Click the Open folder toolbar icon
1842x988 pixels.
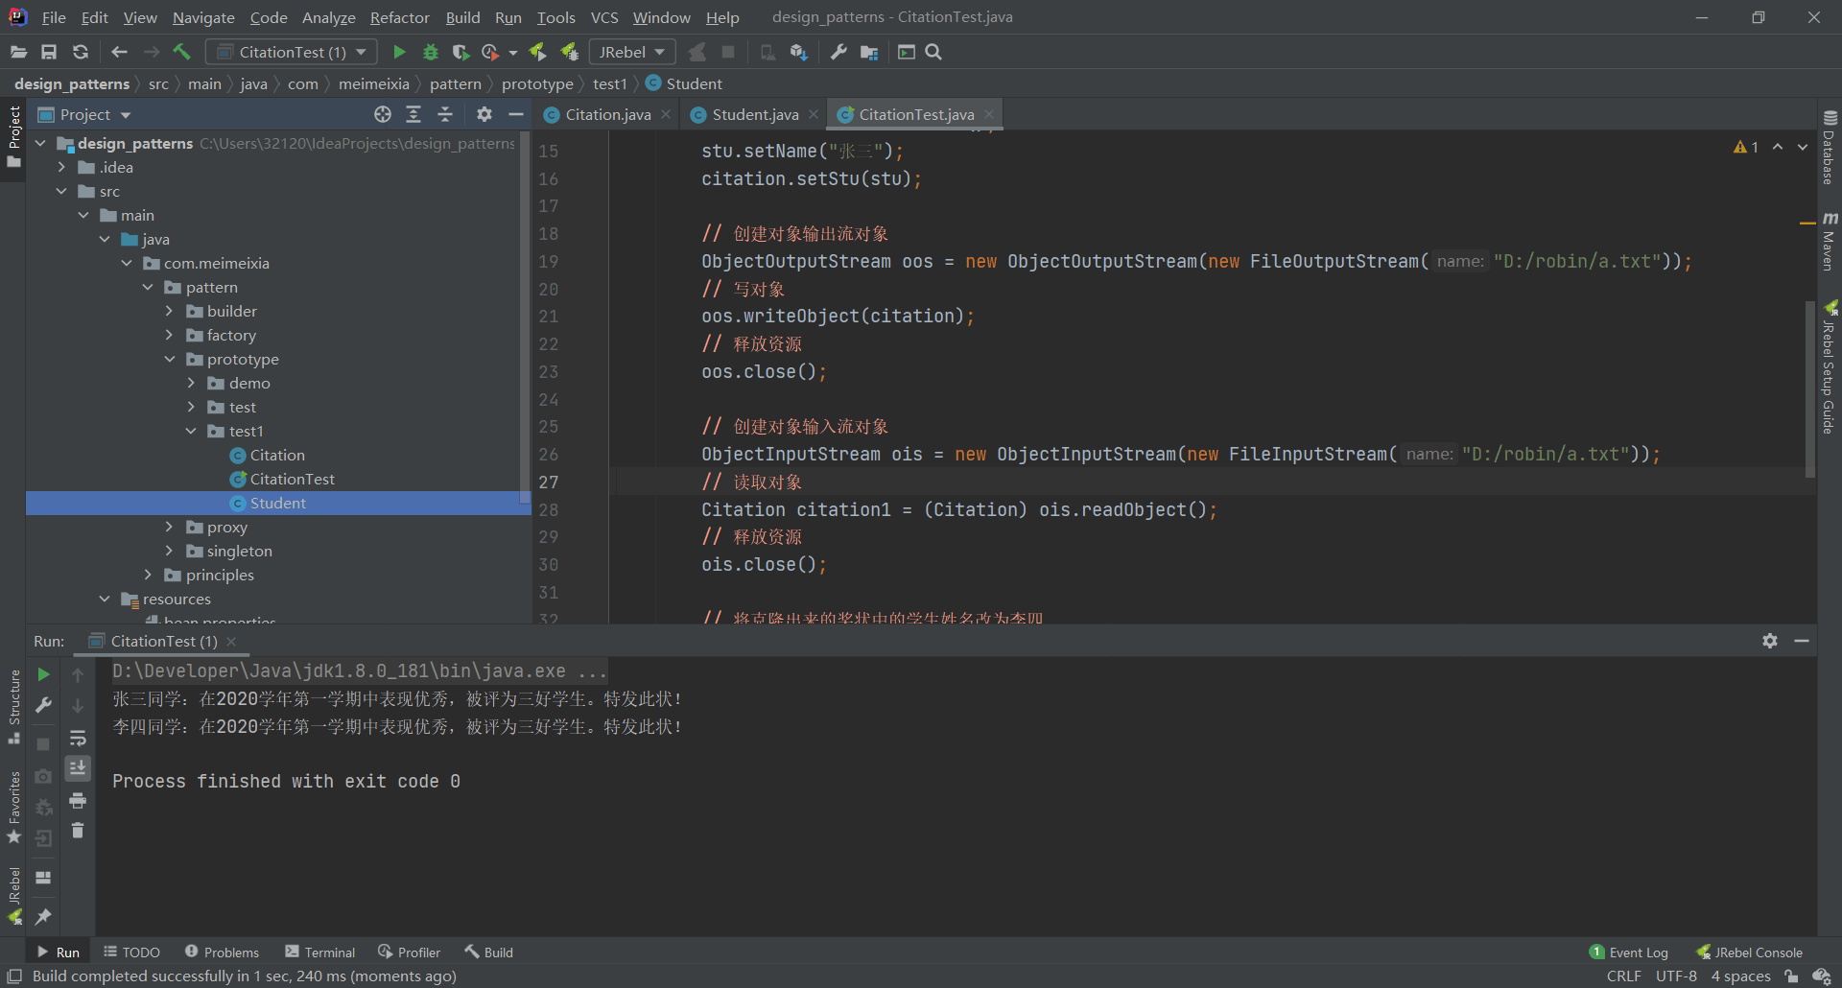(18, 52)
